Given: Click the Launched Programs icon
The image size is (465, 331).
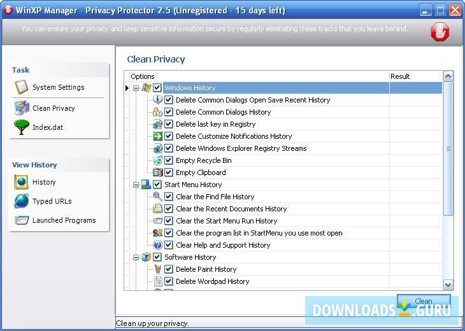Looking at the screenshot, I should 22,220.
